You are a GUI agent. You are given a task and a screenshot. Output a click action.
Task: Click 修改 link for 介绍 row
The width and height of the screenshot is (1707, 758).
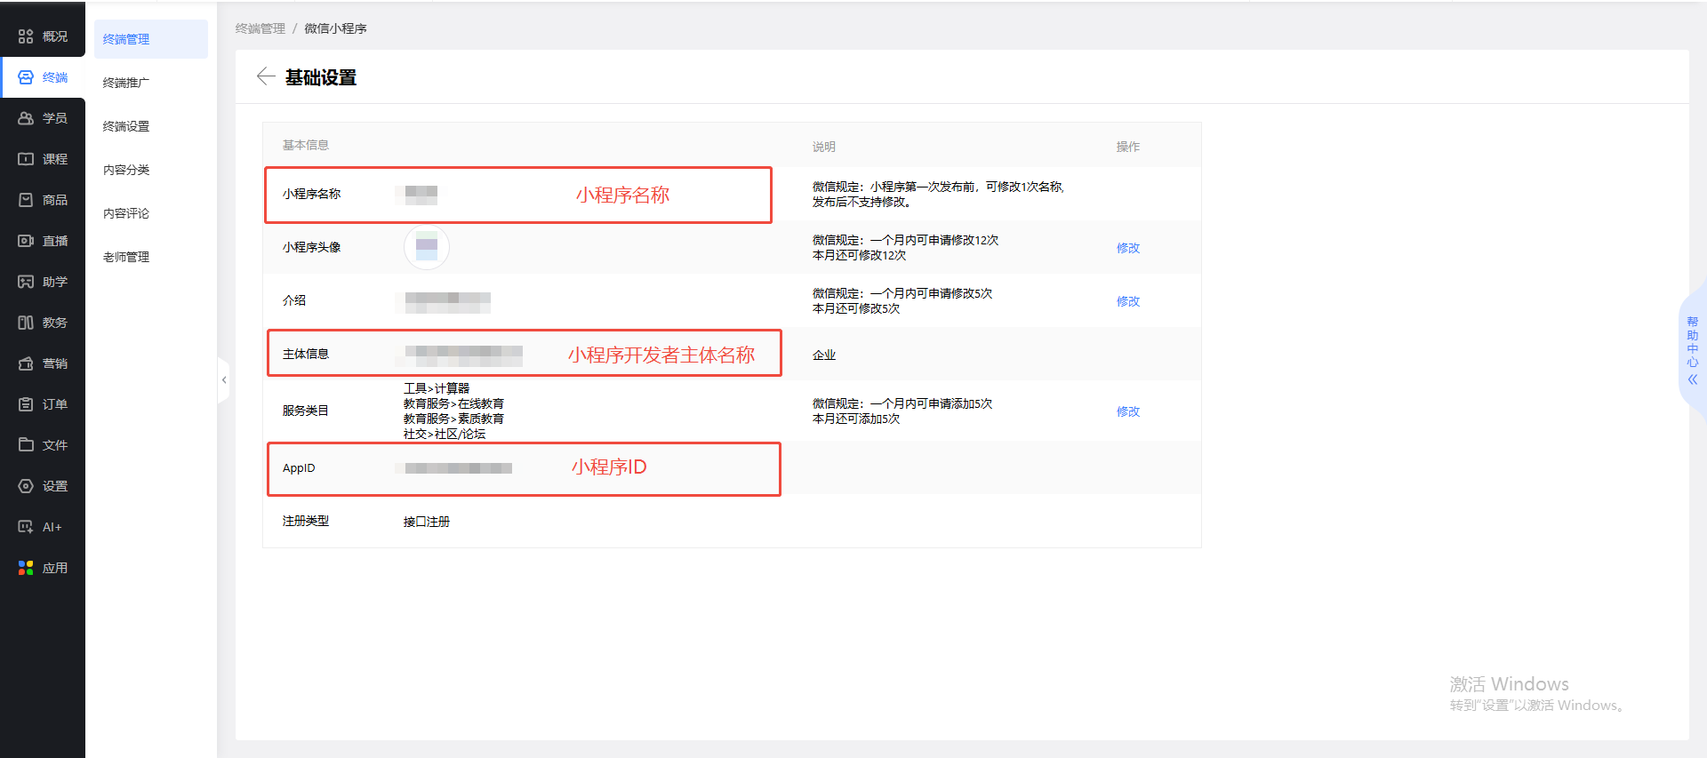pos(1128,301)
